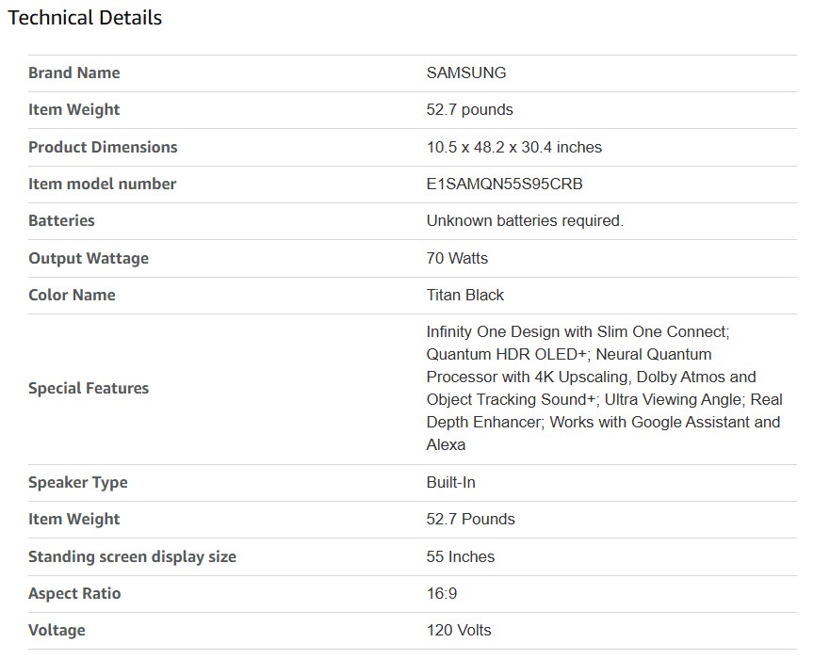Click the Technical Details heading

85,18
